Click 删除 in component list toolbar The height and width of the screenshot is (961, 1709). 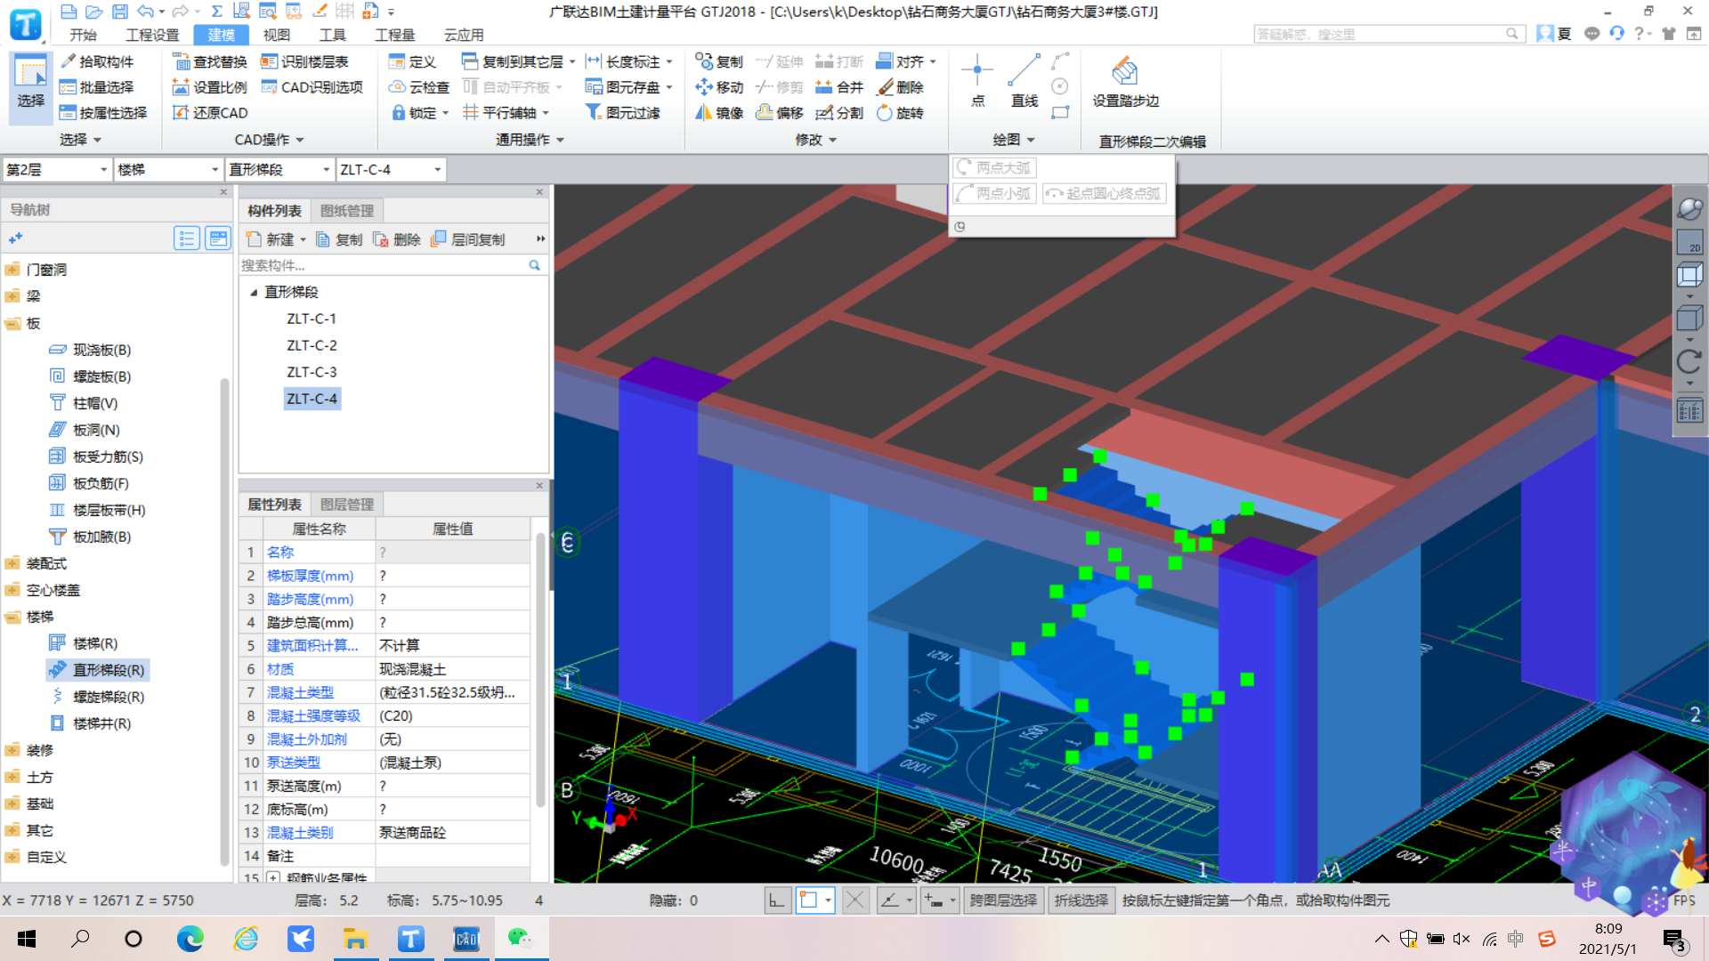tap(396, 239)
